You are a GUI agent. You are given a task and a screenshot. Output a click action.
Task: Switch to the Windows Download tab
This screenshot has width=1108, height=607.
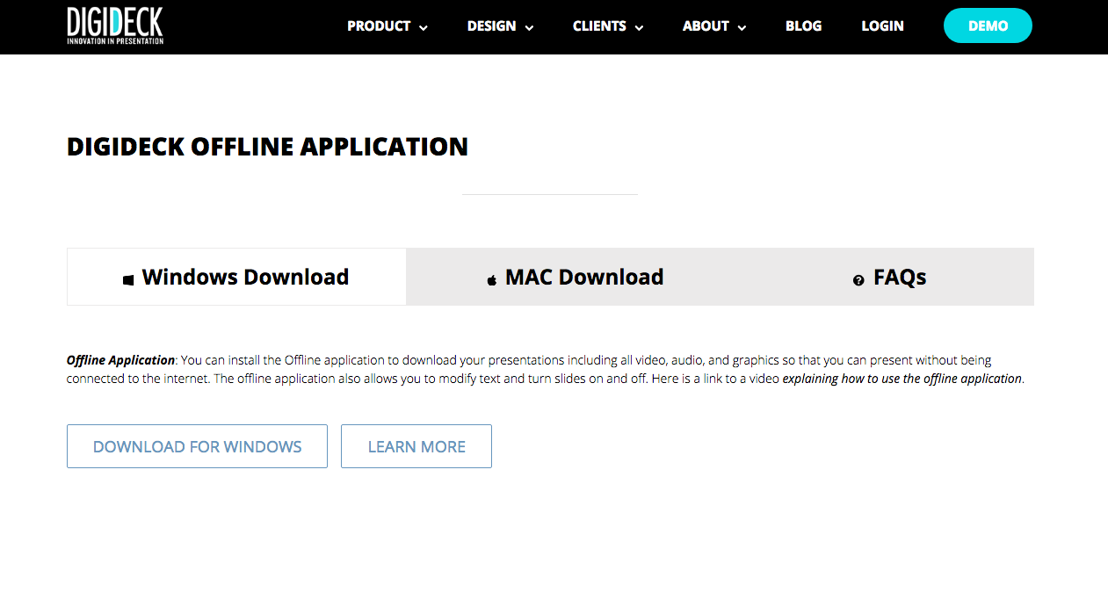245,277
